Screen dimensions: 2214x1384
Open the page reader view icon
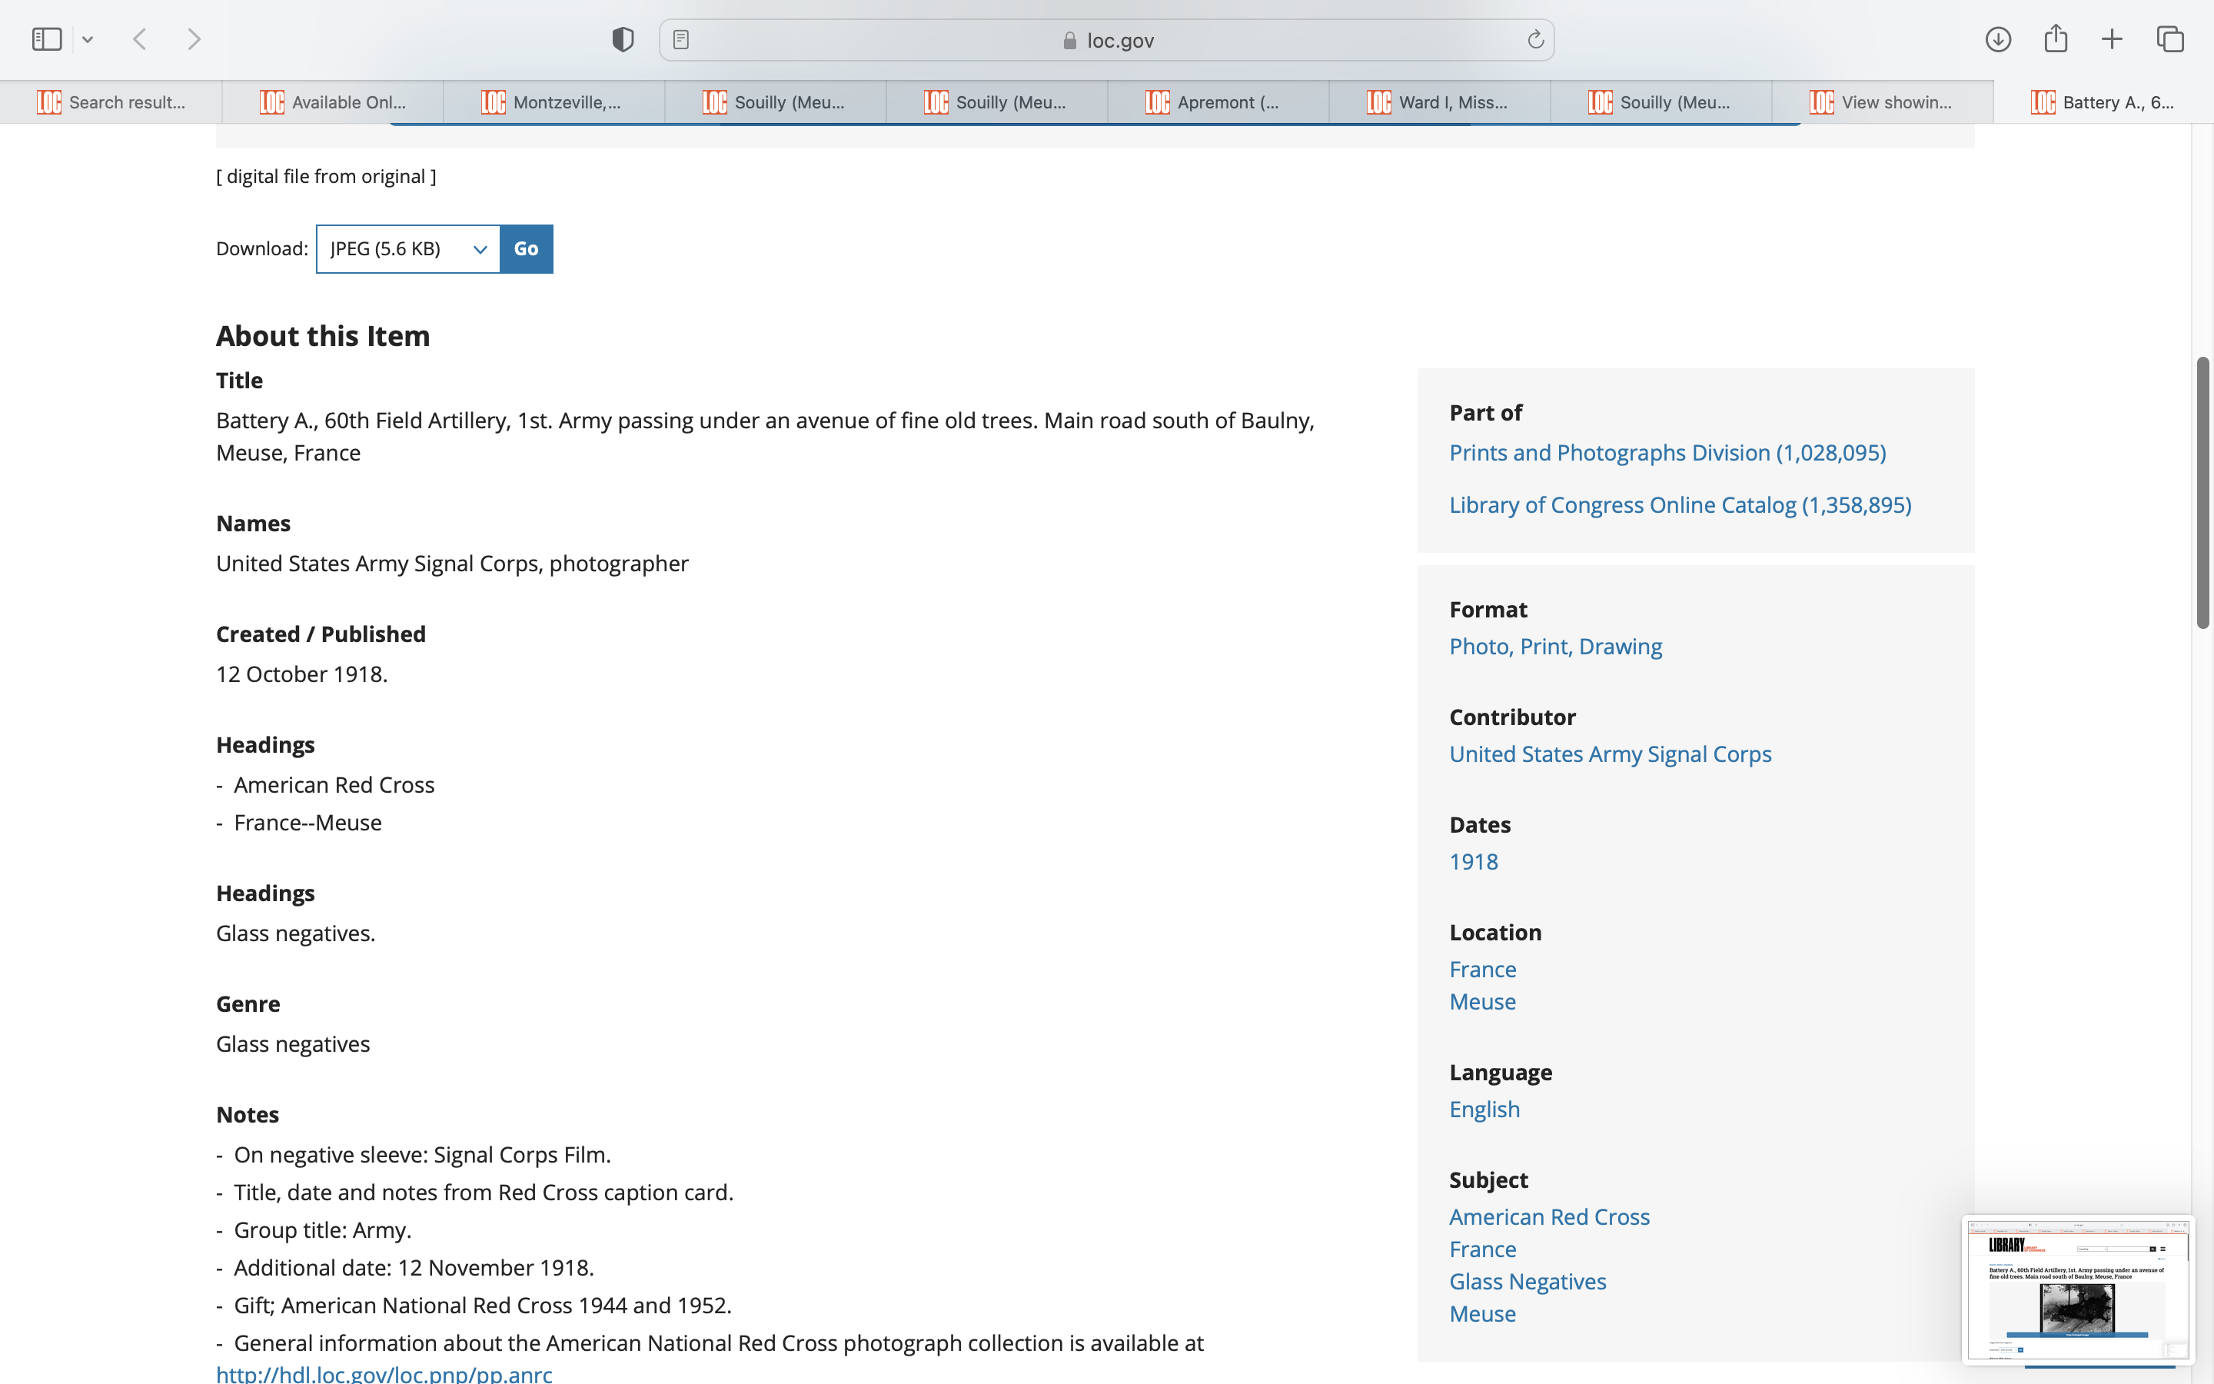point(680,39)
